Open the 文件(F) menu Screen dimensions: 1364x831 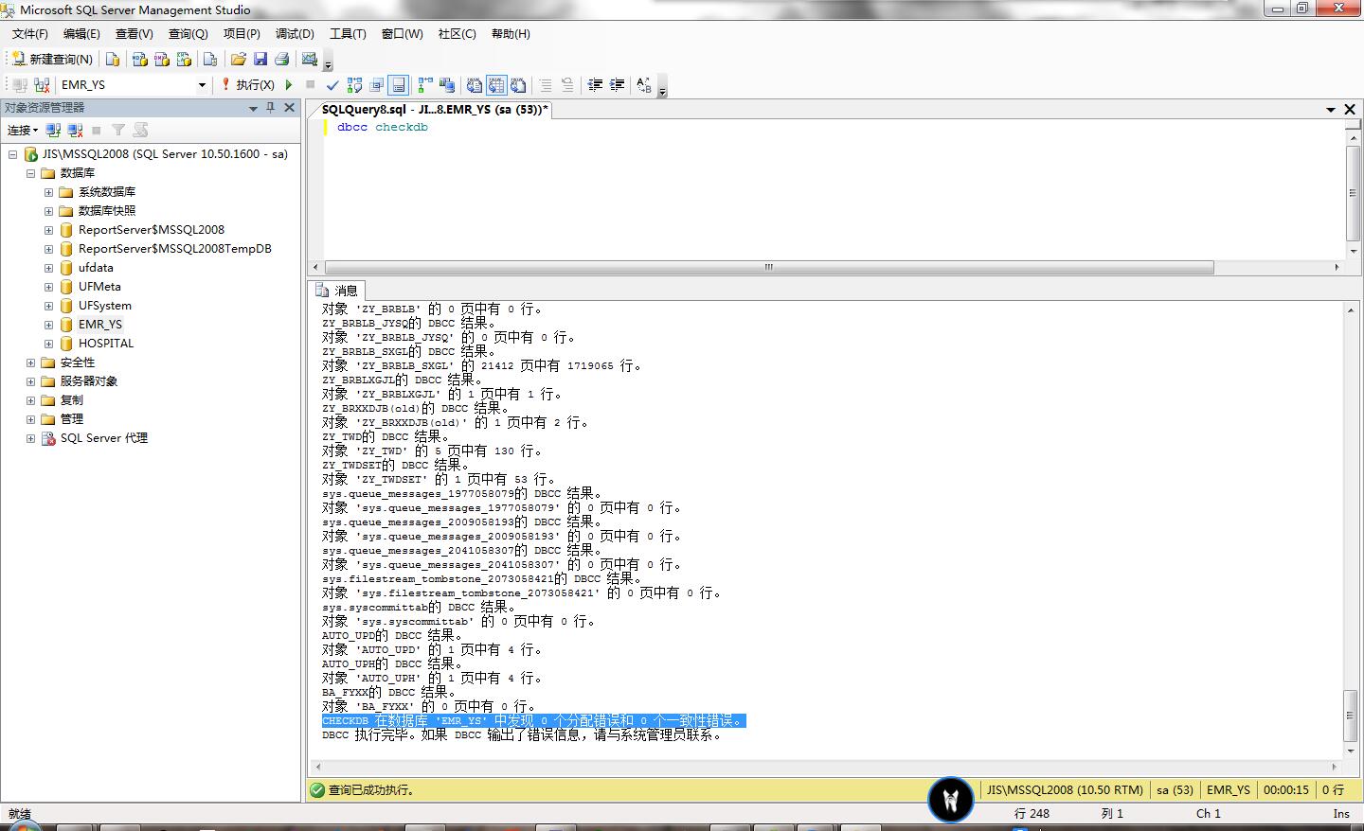coord(29,34)
